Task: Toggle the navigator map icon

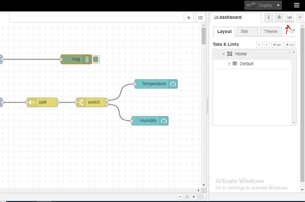Action: [x=200, y=197]
